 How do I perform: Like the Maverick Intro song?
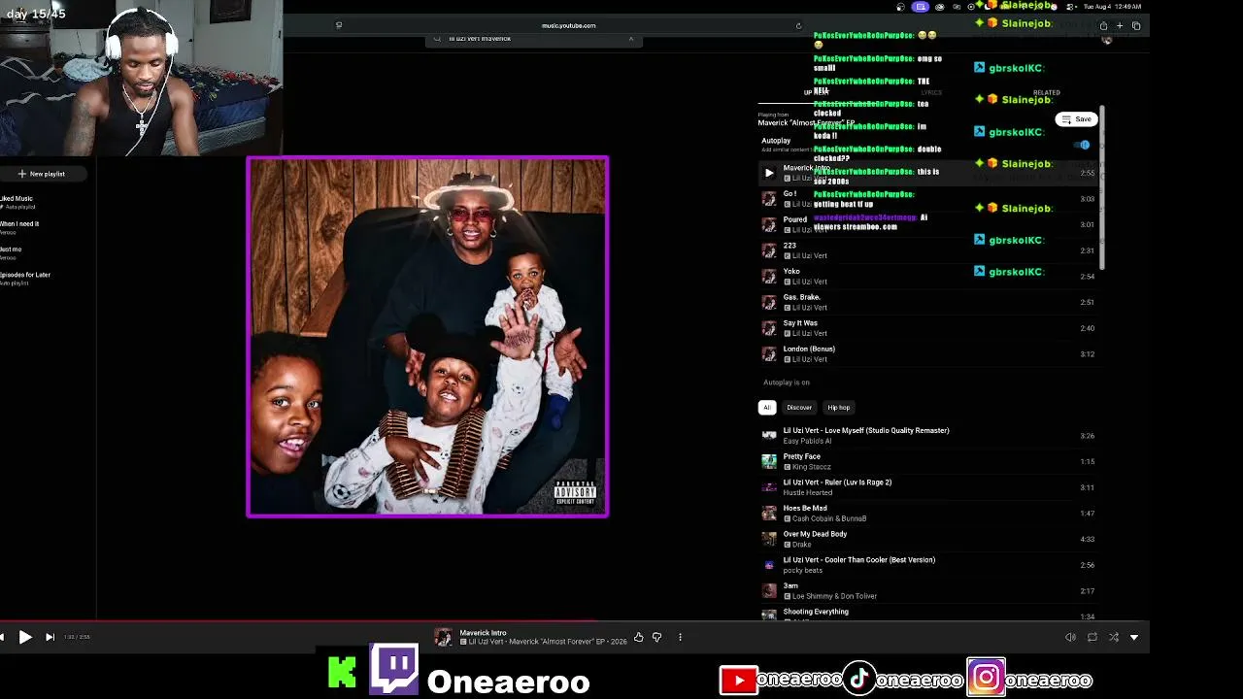click(638, 637)
